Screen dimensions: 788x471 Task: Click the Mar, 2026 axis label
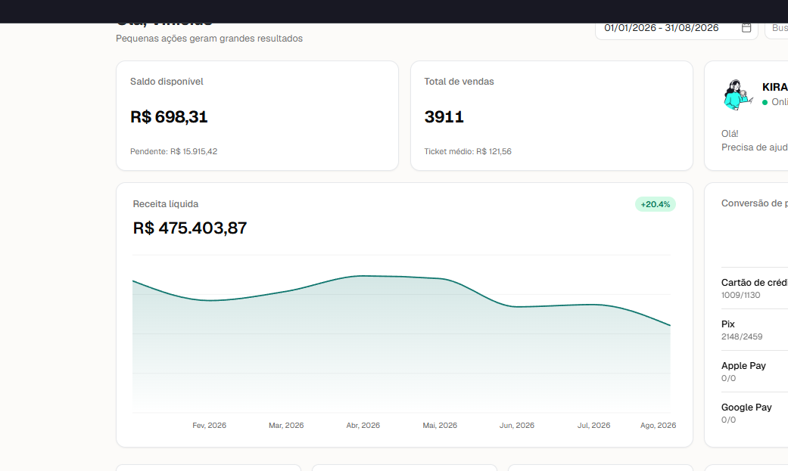(x=286, y=426)
